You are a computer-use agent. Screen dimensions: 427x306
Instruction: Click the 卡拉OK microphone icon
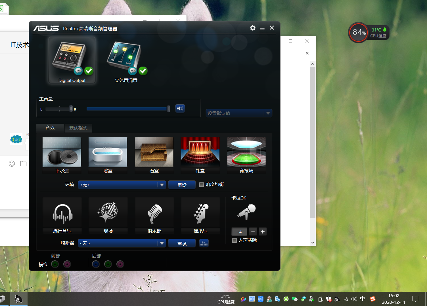[246, 212]
